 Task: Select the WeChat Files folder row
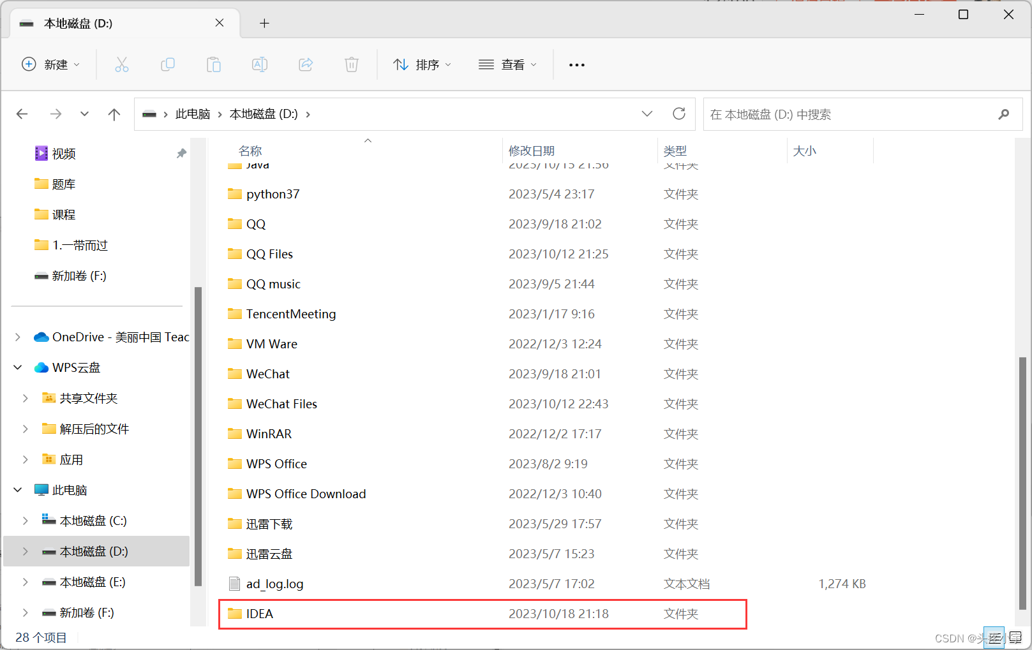click(x=482, y=404)
